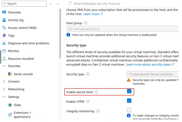This screenshot has height=122, width=182.
Task: Click the Serial console icon
Action: [x=10, y=74]
